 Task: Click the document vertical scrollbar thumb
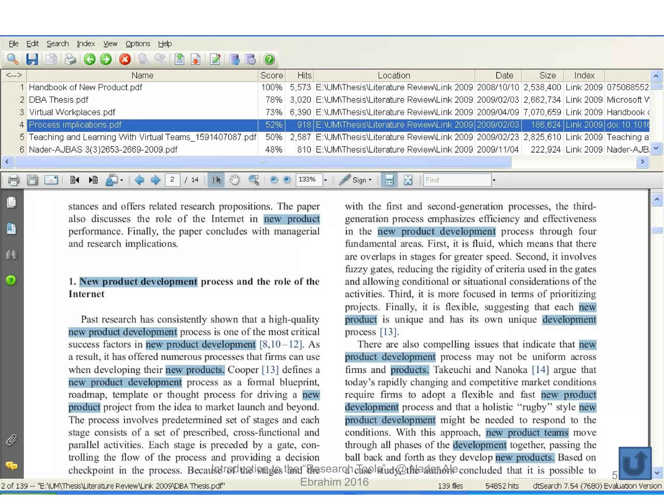pos(657,230)
